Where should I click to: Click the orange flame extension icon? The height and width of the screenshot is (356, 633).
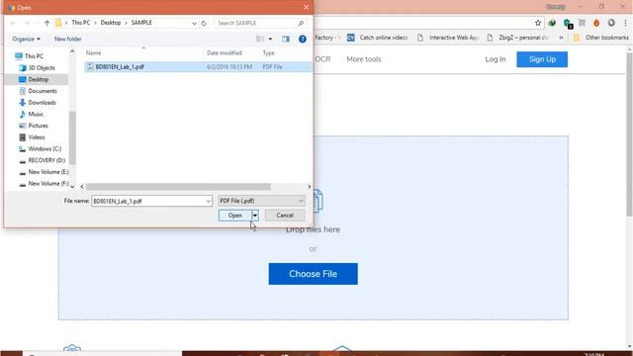pos(596,23)
